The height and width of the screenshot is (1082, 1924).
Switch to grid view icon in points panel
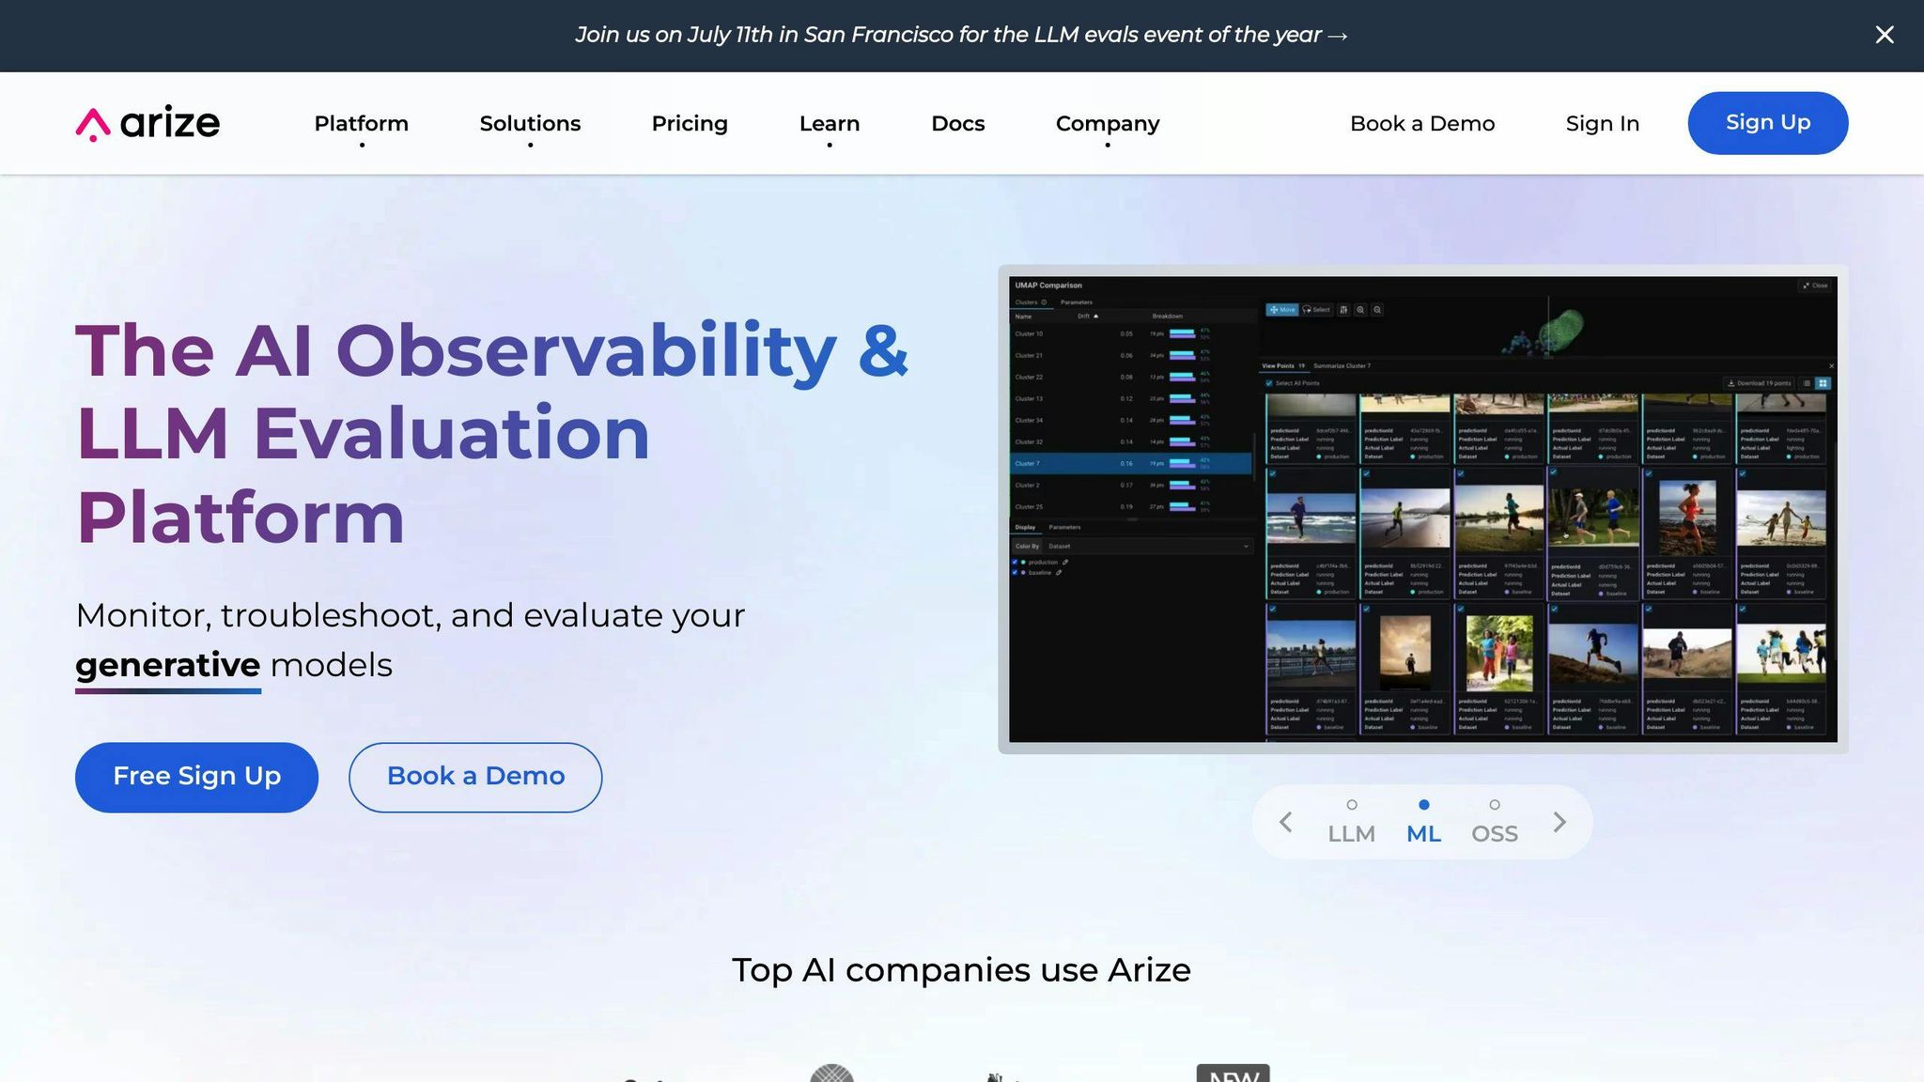1823,383
